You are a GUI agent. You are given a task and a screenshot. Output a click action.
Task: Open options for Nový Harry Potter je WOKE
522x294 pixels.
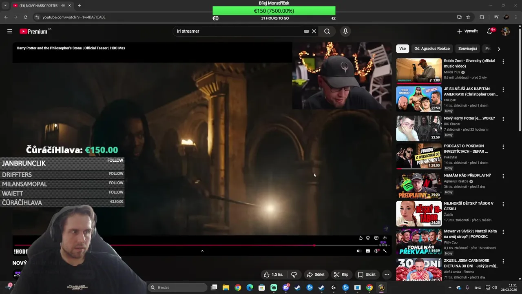pyautogui.click(x=503, y=119)
